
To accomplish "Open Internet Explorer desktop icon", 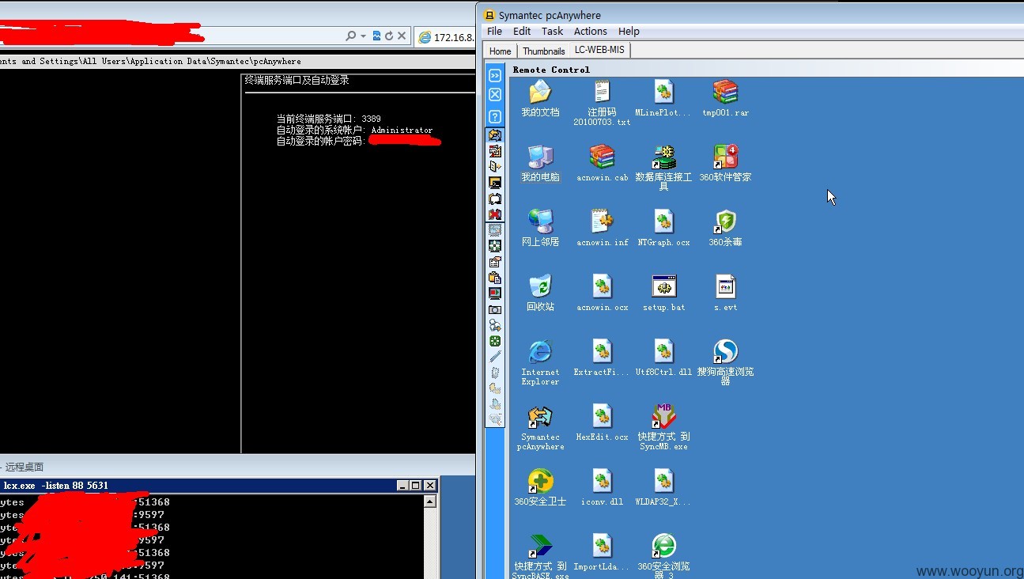I will (540, 351).
